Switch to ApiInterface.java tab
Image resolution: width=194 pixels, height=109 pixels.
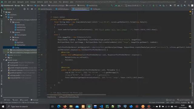point(46,9)
